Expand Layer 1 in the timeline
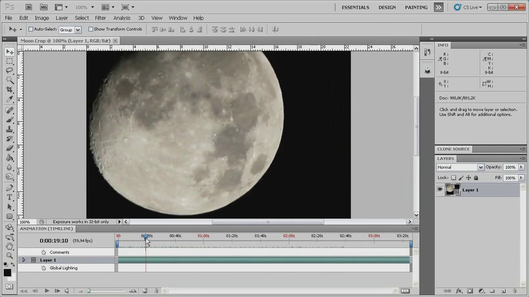 pos(24,260)
